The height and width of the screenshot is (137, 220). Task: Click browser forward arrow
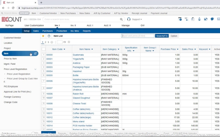point(8,8)
